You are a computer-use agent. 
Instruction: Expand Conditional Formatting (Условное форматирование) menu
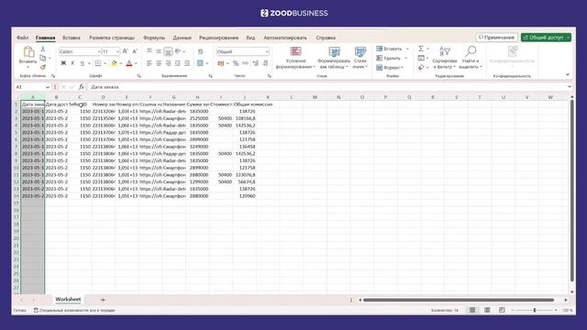(295, 58)
